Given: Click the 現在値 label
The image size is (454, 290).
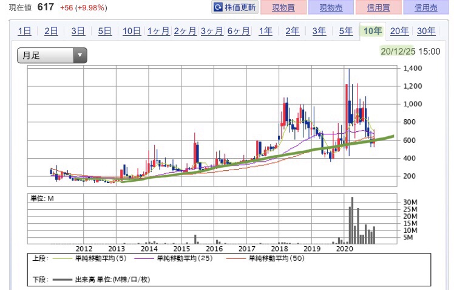Looking at the screenshot, I should (20, 7).
